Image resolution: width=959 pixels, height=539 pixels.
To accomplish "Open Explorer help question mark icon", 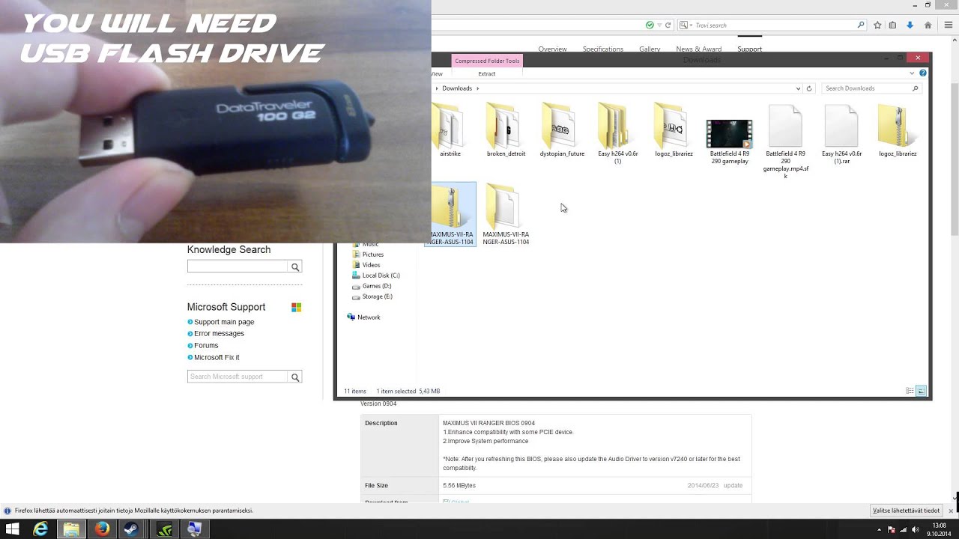I will click(x=923, y=73).
